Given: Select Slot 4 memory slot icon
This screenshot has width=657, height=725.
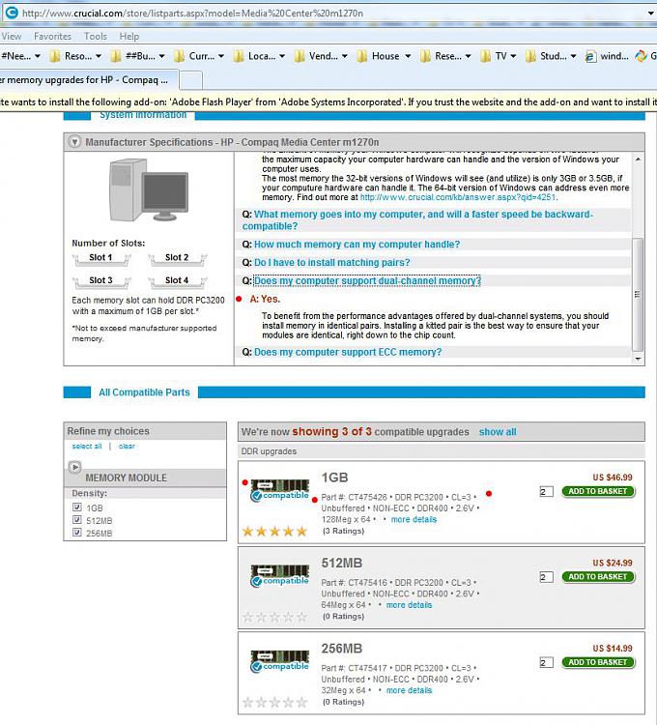Looking at the screenshot, I should [x=178, y=282].
